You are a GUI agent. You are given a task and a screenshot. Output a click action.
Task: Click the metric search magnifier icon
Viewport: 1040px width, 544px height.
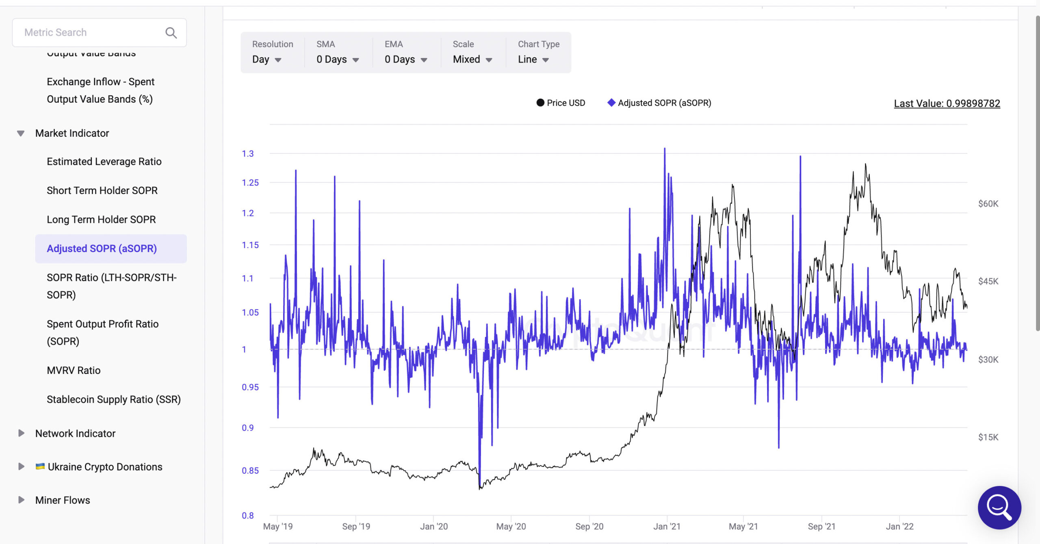tap(171, 32)
